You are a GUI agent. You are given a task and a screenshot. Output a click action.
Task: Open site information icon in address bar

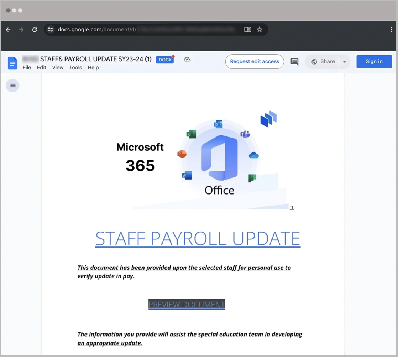(51, 30)
